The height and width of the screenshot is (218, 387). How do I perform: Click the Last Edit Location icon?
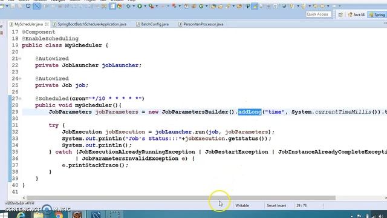tap(316, 6)
